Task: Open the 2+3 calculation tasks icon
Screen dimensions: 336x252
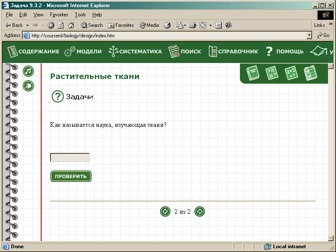Action: (x=291, y=73)
